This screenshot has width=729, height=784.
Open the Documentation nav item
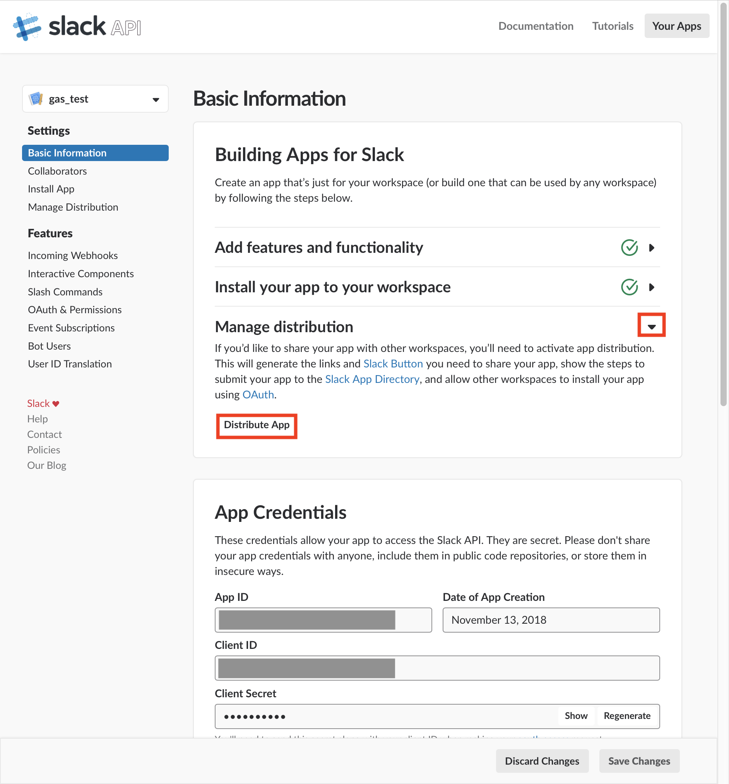536,26
